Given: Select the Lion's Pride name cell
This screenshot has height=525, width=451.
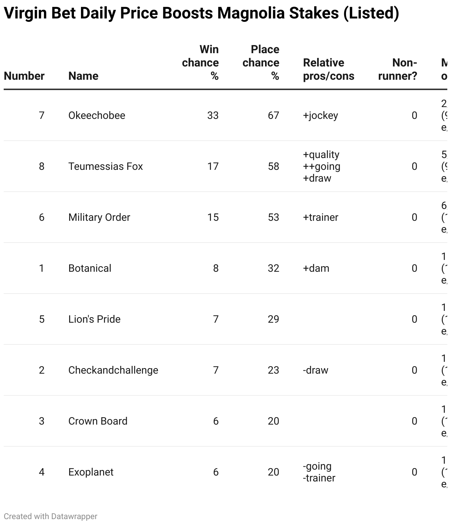Looking at the screenshot, I should tap(94, 319).
